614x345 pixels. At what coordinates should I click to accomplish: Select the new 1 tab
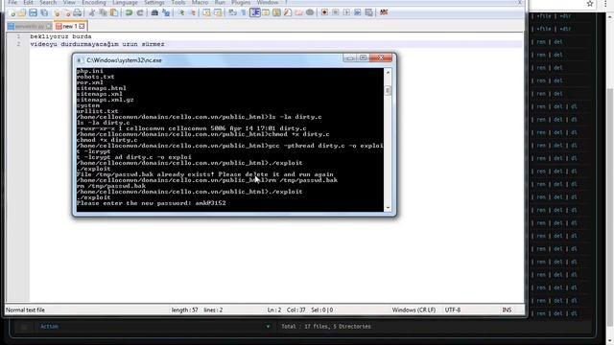tap(70, 26)
